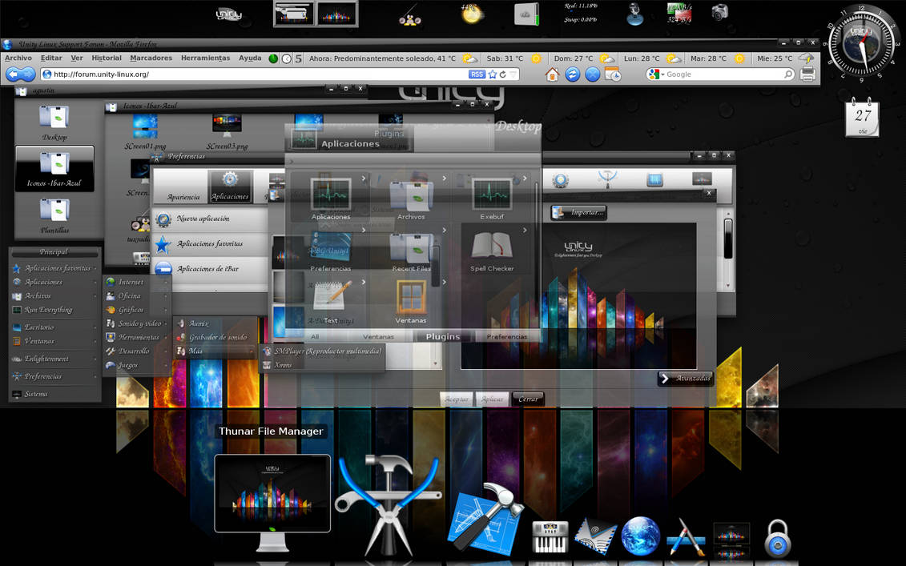Viewport: 906px width, 566px height.
Task: Click the Avanzadas button
Action: (685, 379)
